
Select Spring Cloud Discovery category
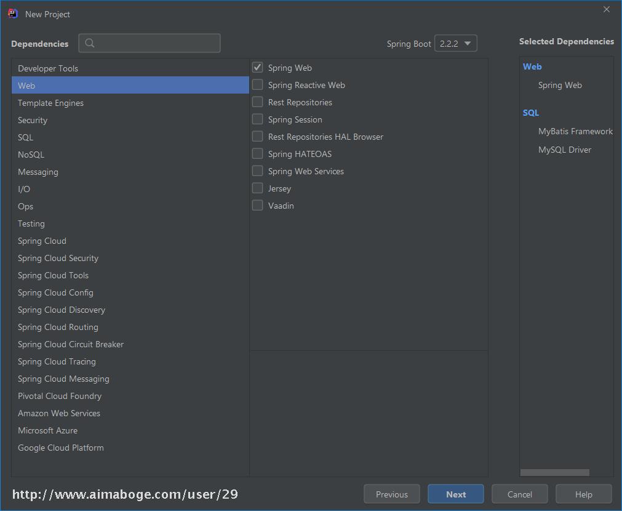click(130, 310)
